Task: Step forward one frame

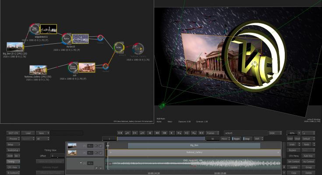Action: [164, 133]
